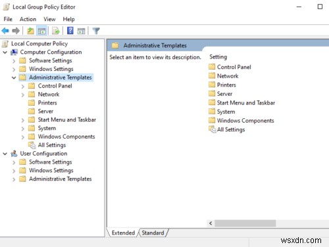Maximize the Local Group Policy Editor window
The height and width of the screenshot is (247, 329).
[x=320, y=7]
